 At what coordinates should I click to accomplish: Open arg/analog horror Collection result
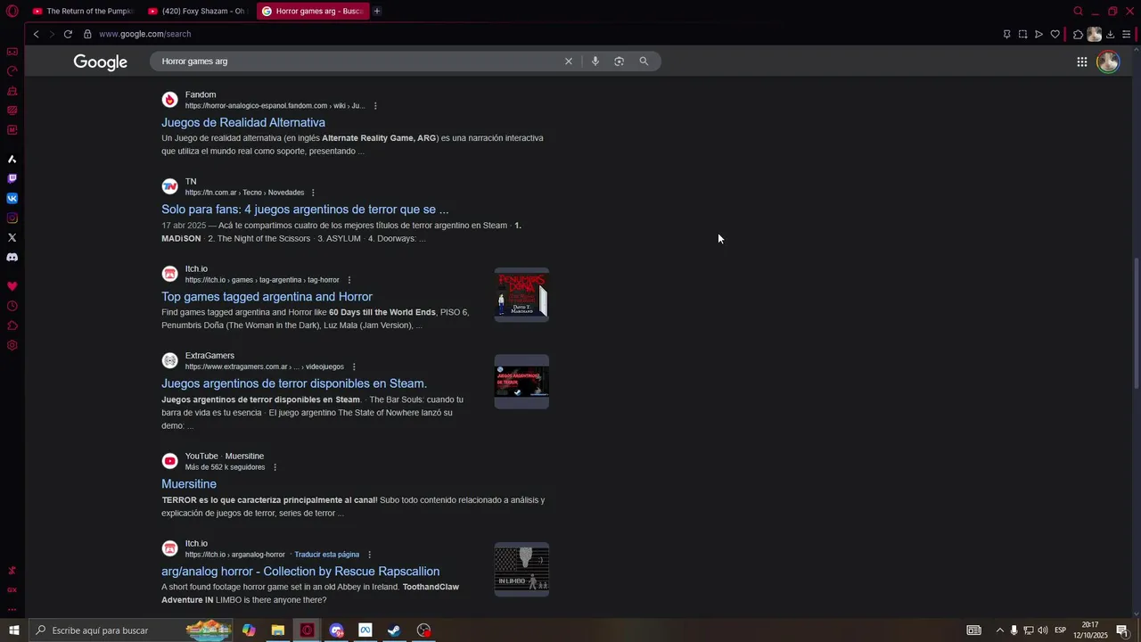point(300,572)
